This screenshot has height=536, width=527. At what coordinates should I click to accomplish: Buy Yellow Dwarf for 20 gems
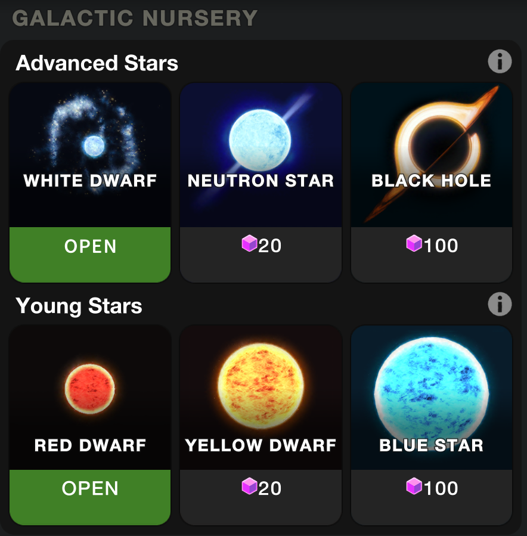tap(261, 497)
